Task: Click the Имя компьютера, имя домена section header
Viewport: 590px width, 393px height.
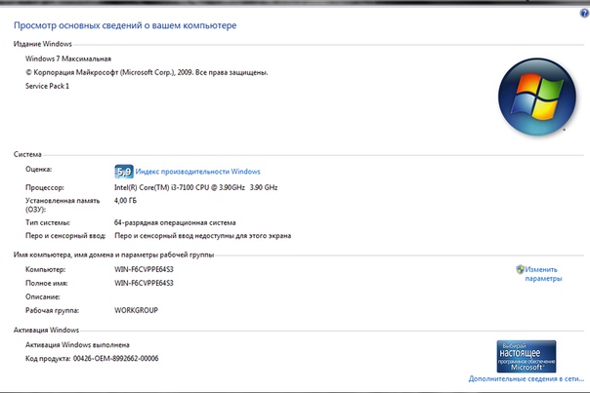Action: tap(113, 255)
